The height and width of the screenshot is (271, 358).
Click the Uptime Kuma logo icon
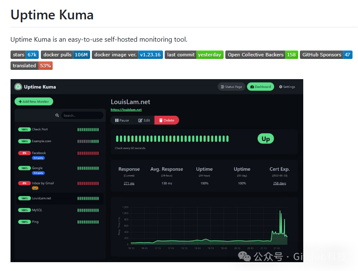[18, 87]
